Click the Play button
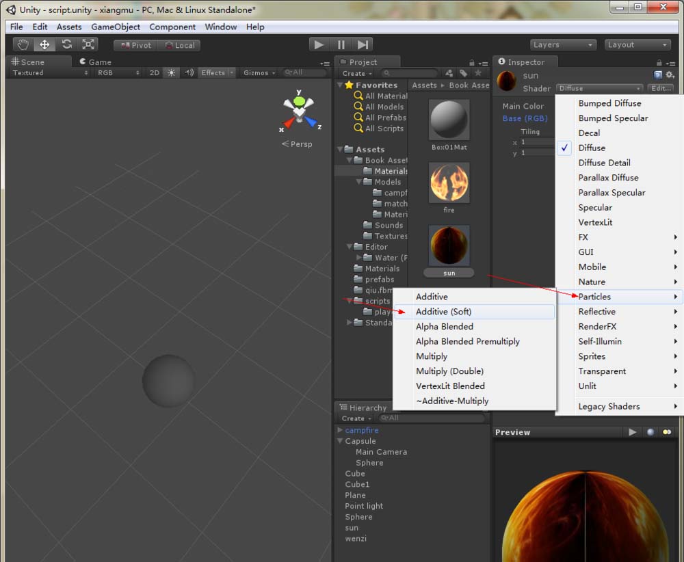 point(319,44)
